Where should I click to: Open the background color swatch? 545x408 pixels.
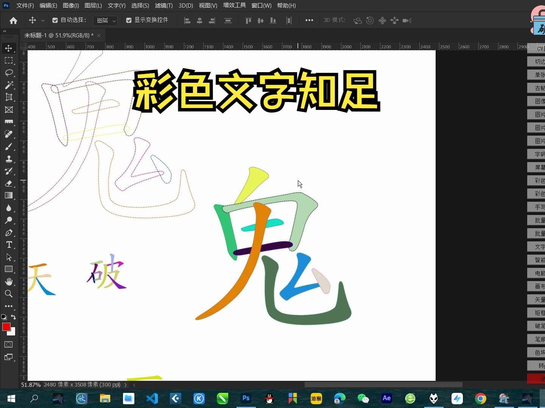tap(13, 333)
